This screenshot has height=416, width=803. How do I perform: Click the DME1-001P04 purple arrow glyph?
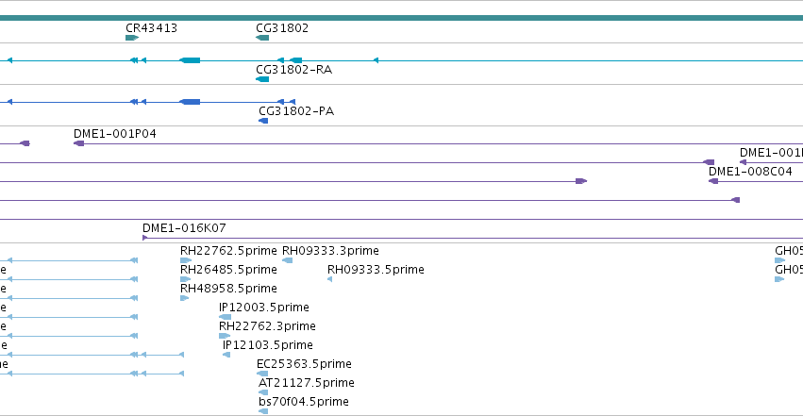point(79,143)
